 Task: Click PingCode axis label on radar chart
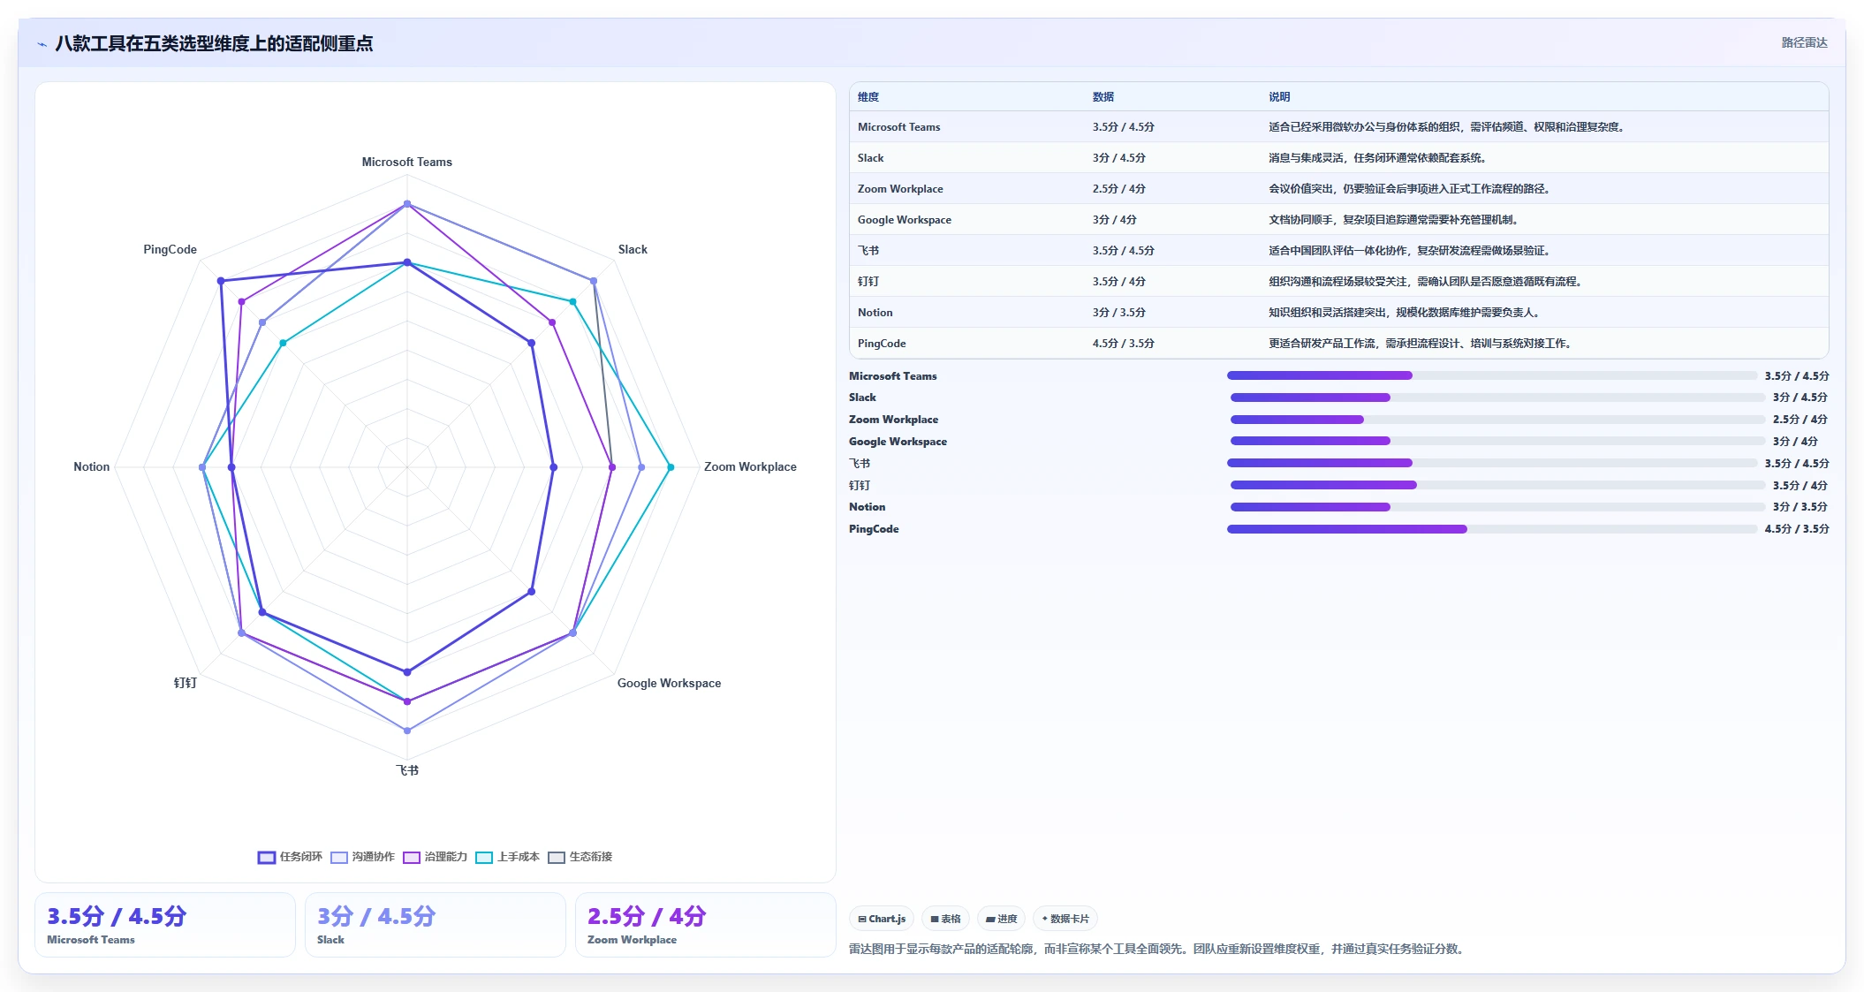[170, 249]
